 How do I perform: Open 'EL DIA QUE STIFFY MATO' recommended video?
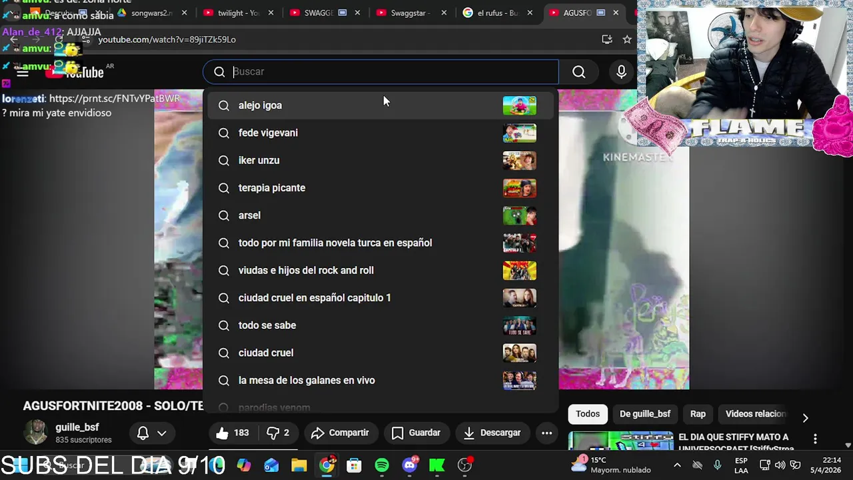point(733,442)
